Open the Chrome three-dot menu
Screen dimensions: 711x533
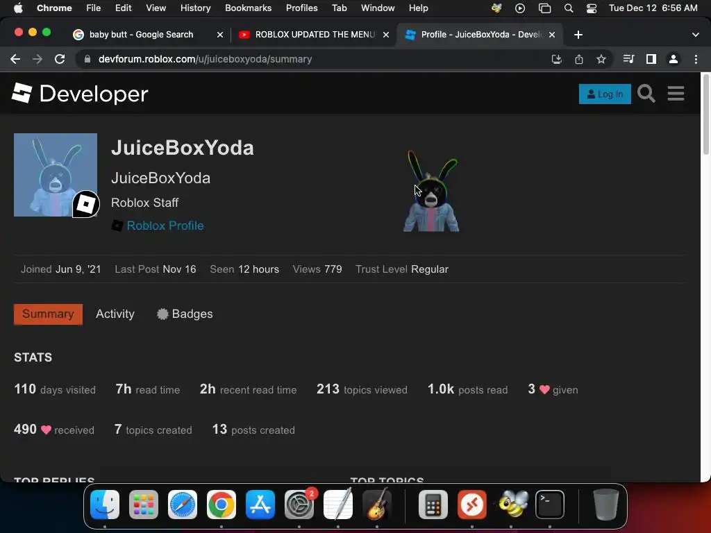coord(696,59)
